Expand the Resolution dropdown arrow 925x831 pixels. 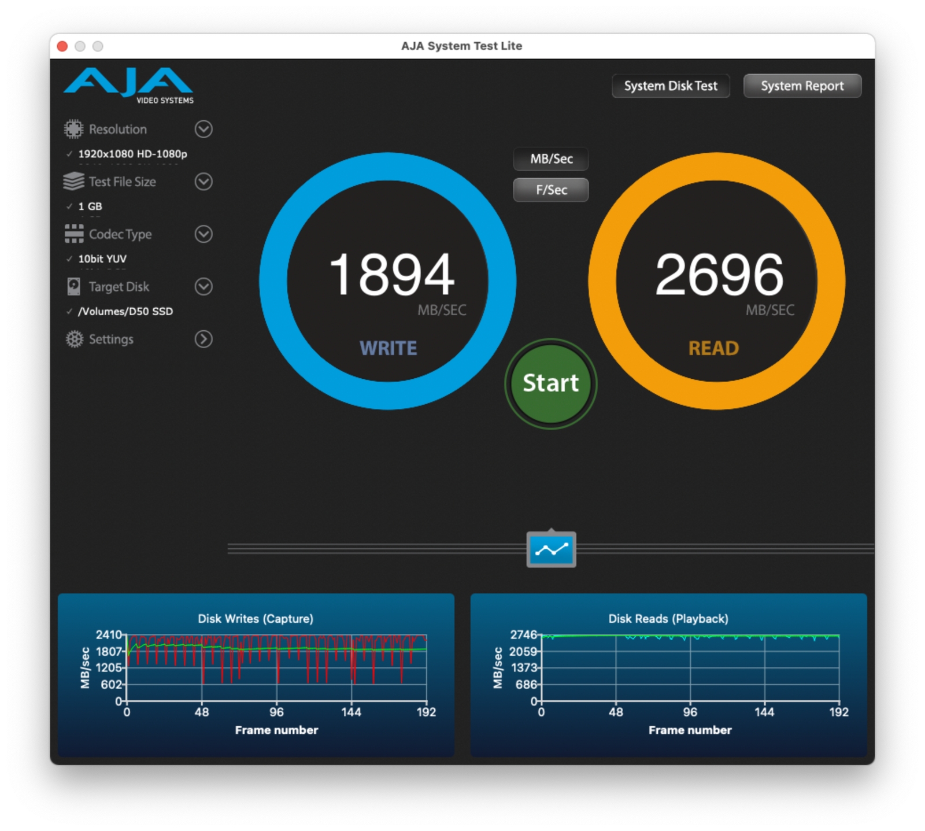click(x=203, y=129)
